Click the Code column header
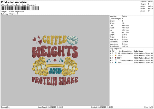Viewport: 154px width, 109px height. [136, 51]
